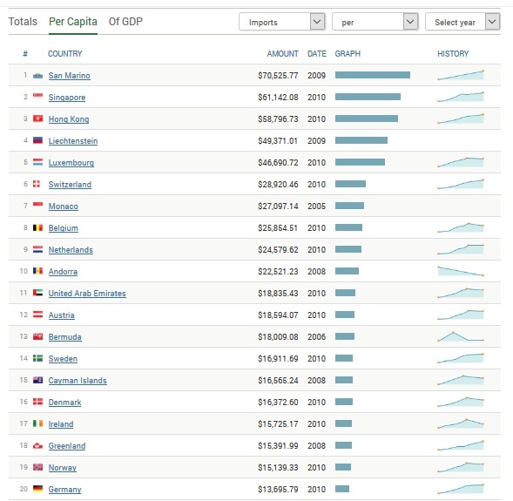Click the Belgium flag icon
Screen dimensions: 513x501
(38, 227)
